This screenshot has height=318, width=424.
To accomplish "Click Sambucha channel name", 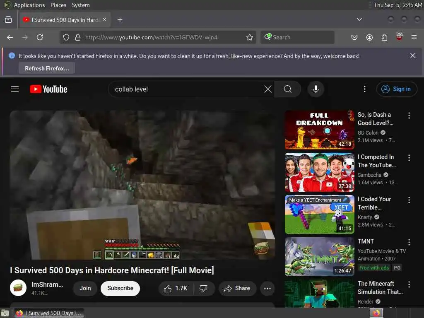I will pos(369,175).
